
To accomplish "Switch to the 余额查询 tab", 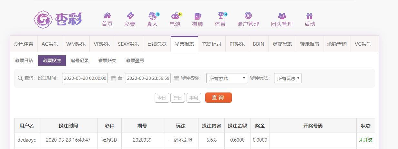I will pyautogui.click(x=337, y=44).
